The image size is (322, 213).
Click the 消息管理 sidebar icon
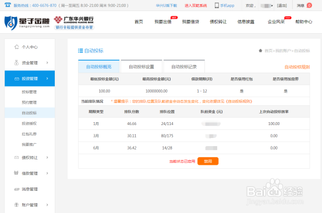[x=16, y=189]
